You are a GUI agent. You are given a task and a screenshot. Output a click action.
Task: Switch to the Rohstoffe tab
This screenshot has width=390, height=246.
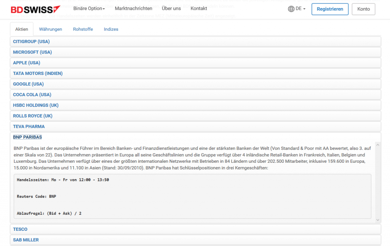coord(83,29)
